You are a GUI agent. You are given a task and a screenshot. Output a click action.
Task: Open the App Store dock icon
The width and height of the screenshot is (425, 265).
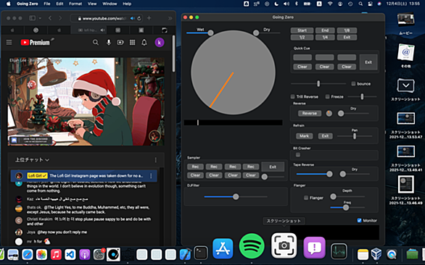223,248
